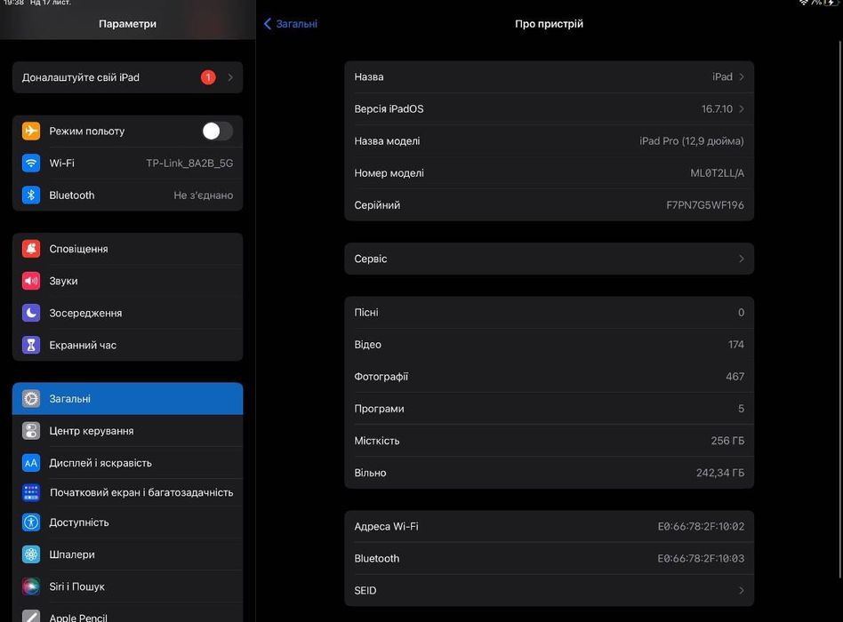This screenshot has height=622, width=843.
Task: Tap the Відео count 174
Action: tap(736, 344)
